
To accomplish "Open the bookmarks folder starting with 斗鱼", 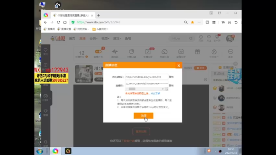I will click(x=100, y=29).
